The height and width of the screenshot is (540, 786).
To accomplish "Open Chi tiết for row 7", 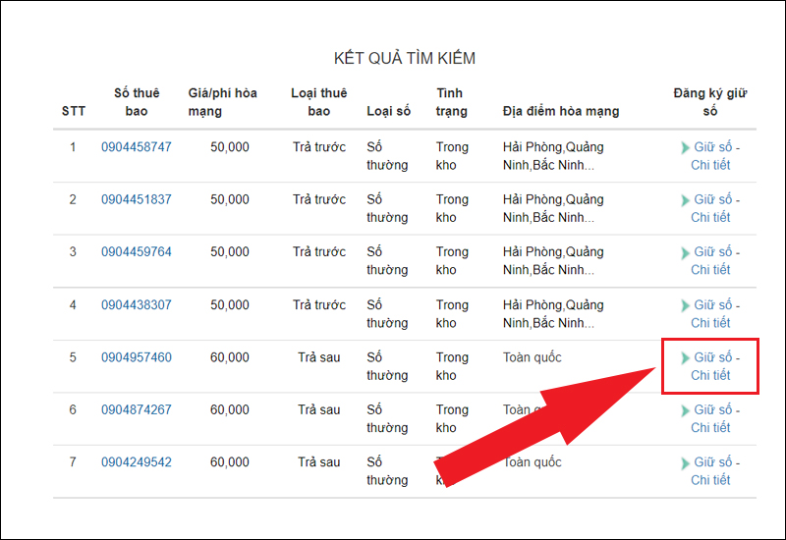I will [710, 480].
